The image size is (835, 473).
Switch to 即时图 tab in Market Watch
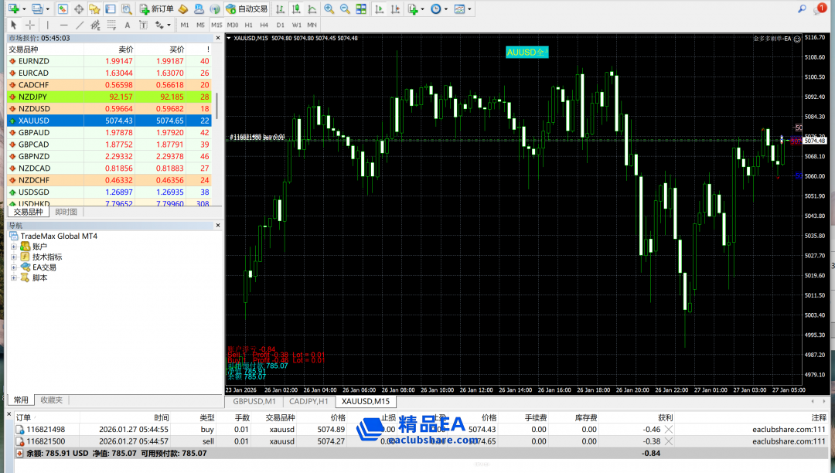[66, 212]
